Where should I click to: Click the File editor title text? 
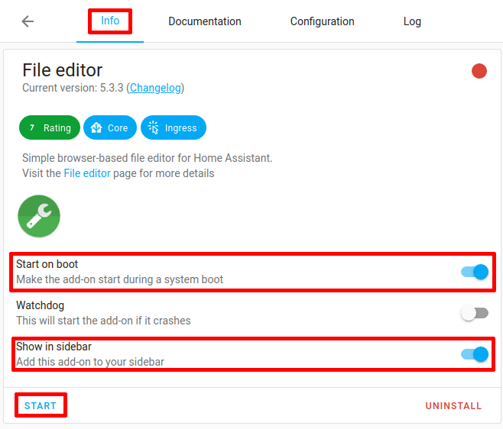(x=62, y=69)
